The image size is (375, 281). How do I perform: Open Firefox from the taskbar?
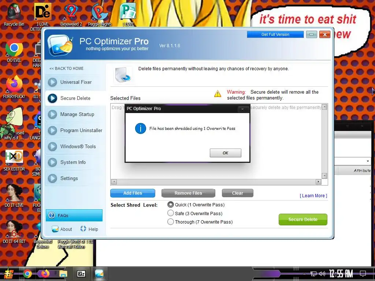(x=45, y=274)
